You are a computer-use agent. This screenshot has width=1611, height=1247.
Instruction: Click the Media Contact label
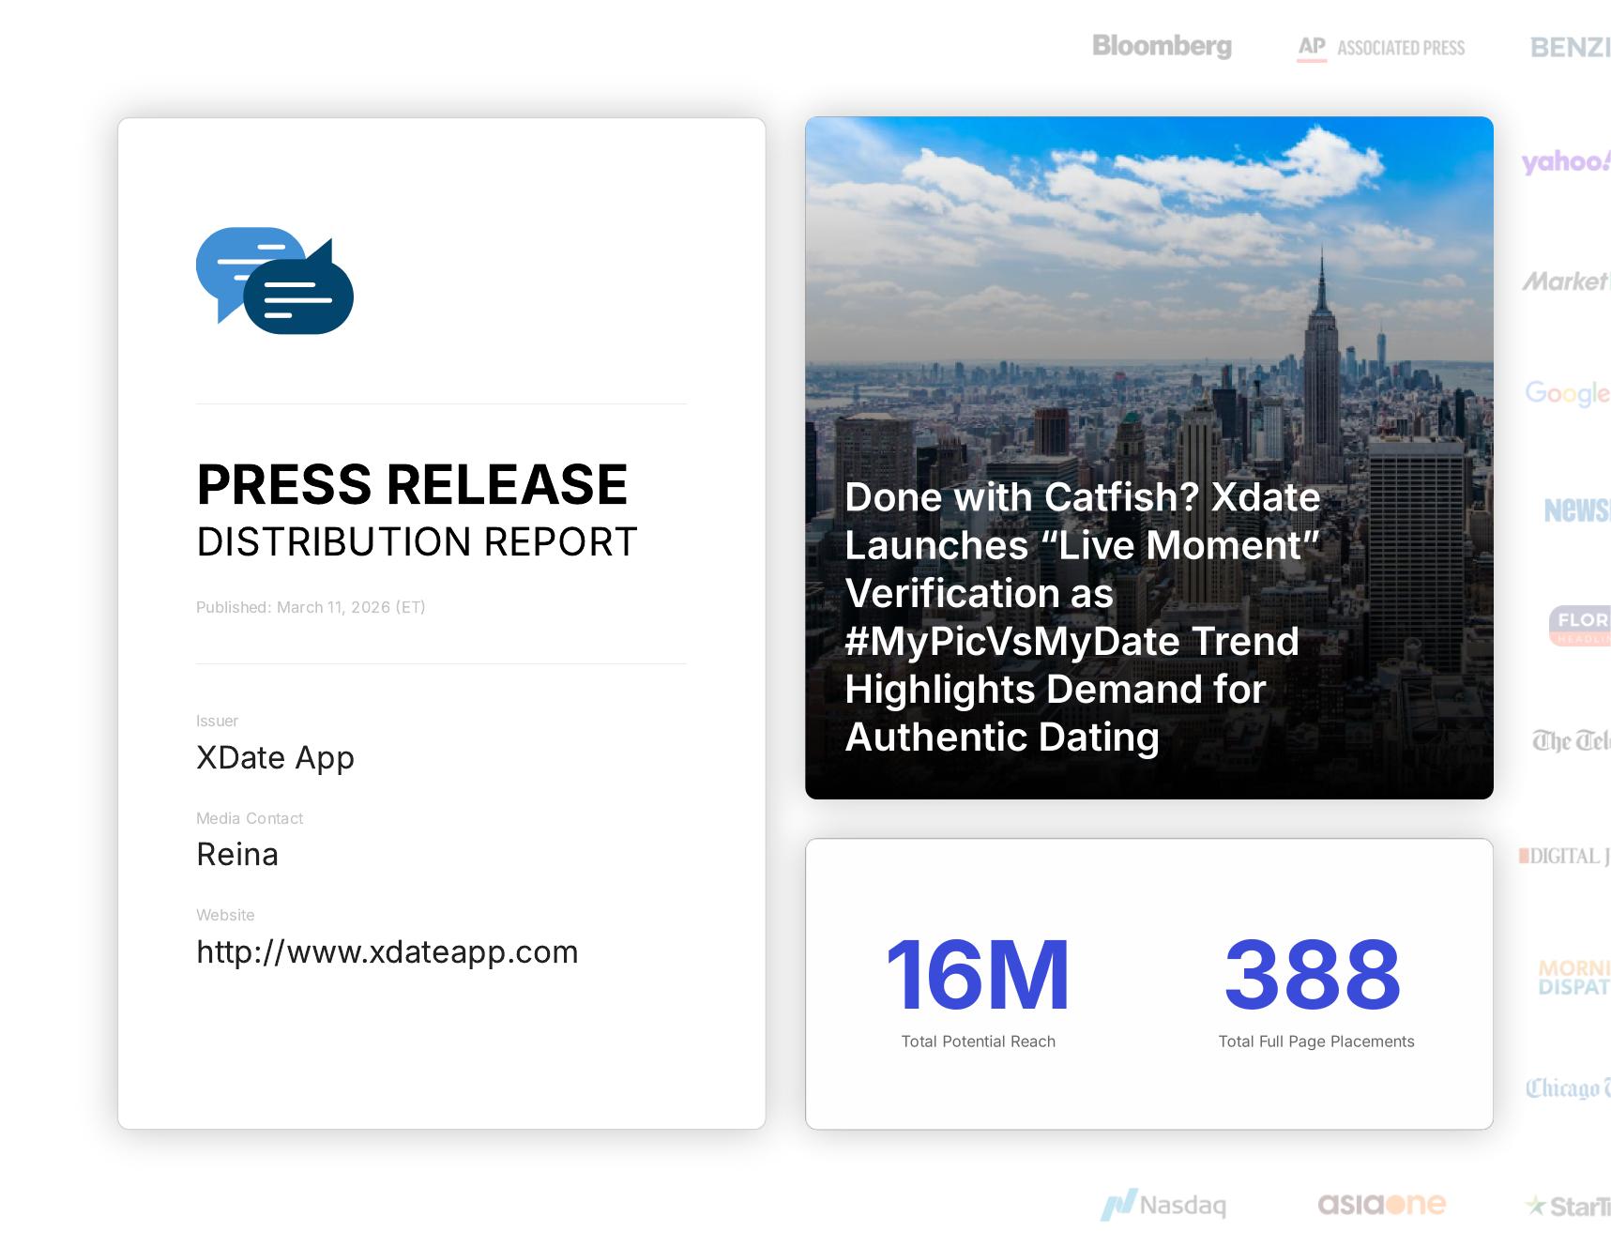pos(250,818)
